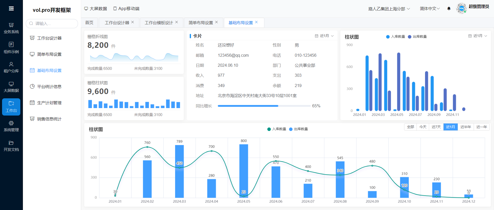Open App移动端 link in top bar
The image size is (494, 210).
click(x=126, y=8)
